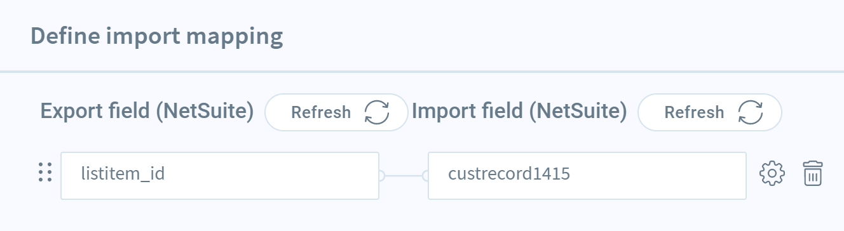The width and height of the screenshot is (844, 231).
Task: Click the word Refresh in the import button
Action: [694, 112]
